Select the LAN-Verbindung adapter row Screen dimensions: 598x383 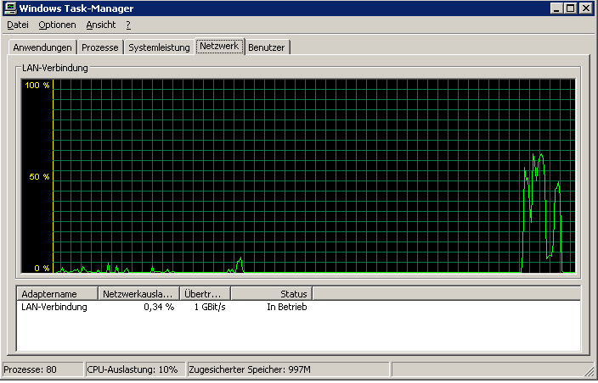pyautogui.click(x=54, y=307)
